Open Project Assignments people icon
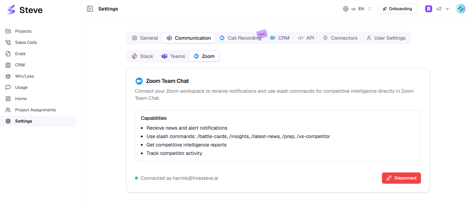 (8, 110)
